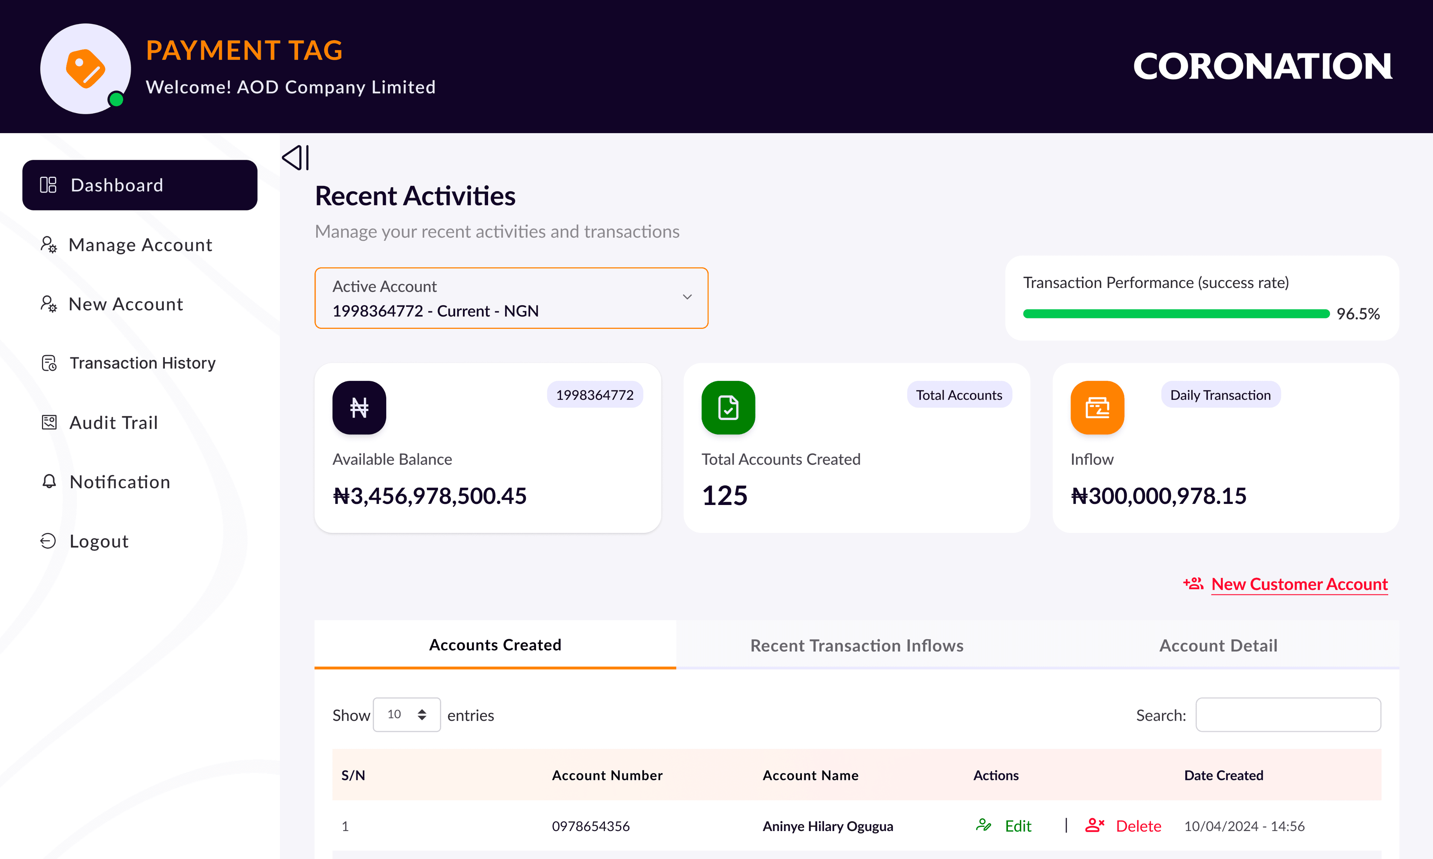
Task: Click the Audit Trail sidebar icon
Action: [49, 423]
